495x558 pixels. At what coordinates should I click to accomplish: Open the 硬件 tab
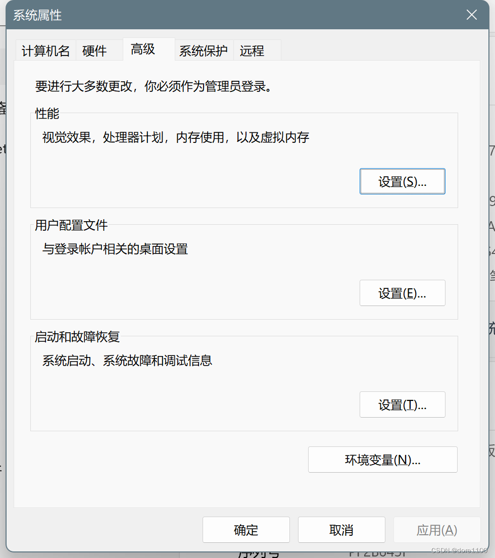99,50
